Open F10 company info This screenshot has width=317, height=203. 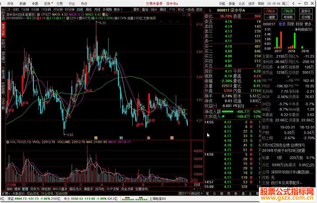tap(172, 9)
